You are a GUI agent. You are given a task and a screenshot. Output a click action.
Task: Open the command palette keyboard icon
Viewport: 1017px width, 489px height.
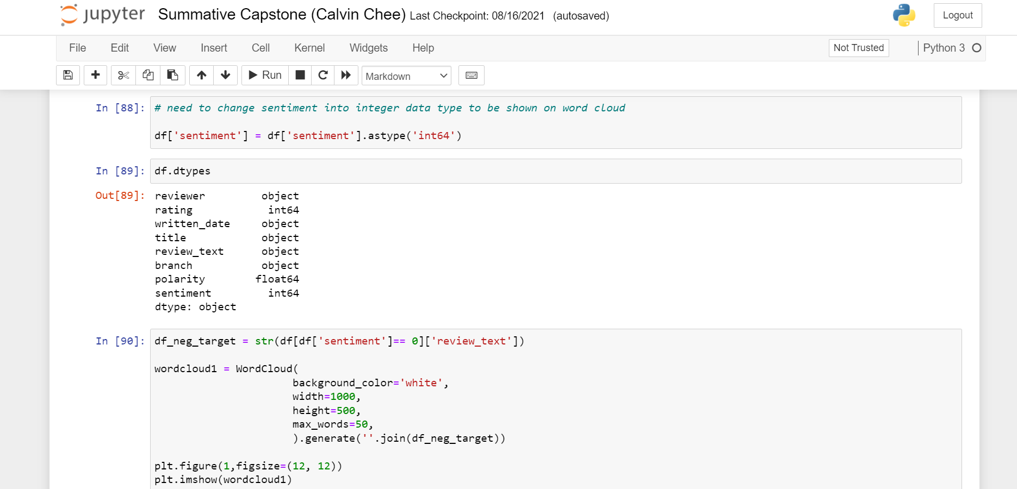tap(471, 75)
